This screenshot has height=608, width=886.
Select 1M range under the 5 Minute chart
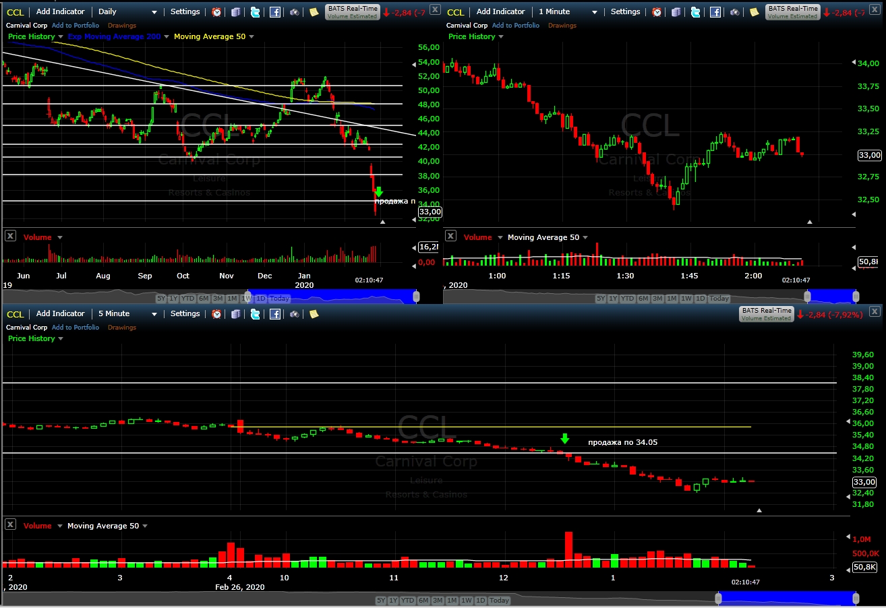tap(452, 601)
